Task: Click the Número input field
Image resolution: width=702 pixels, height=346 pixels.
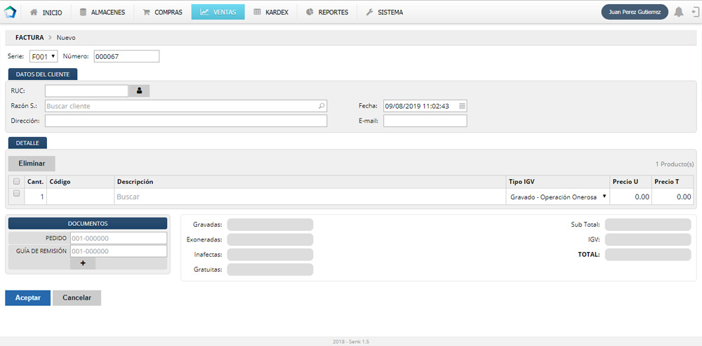Action: (x=126, y=56)
